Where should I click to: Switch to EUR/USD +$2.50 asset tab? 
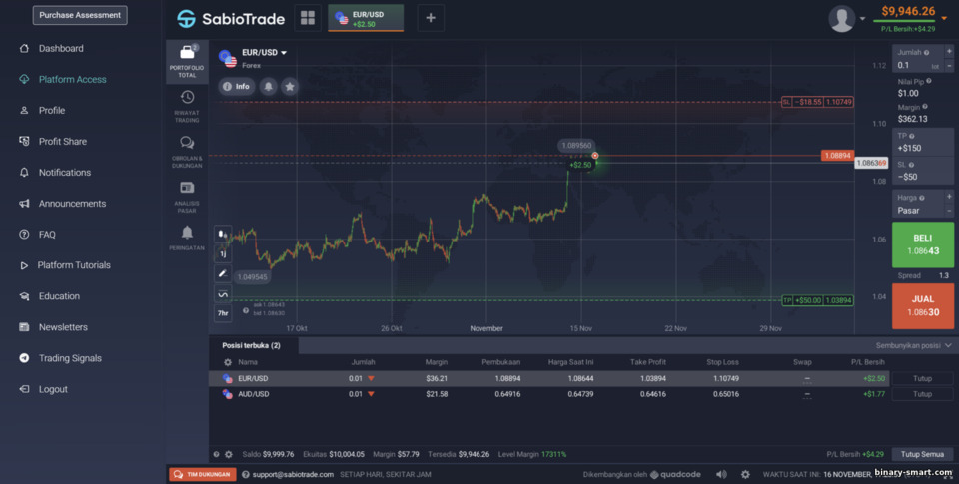point(366,18)
